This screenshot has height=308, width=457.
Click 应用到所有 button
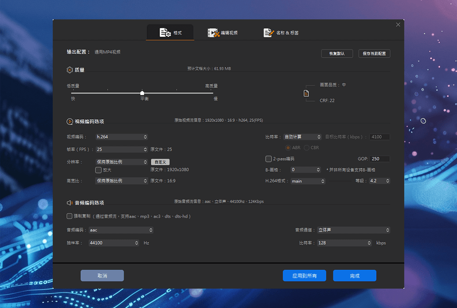pos(305,275)
